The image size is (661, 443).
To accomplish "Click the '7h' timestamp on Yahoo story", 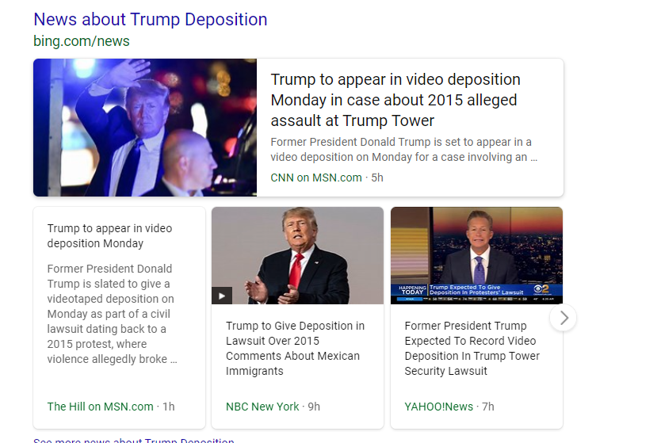I will (488, 407).
